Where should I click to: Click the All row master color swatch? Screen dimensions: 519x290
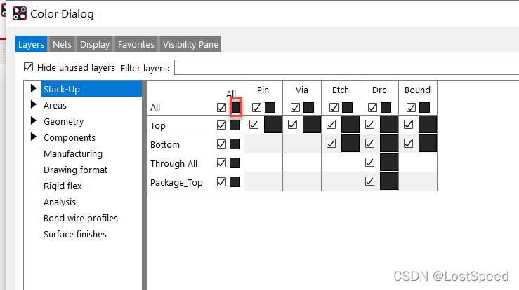pyautogui.click(x=236, y=107)
